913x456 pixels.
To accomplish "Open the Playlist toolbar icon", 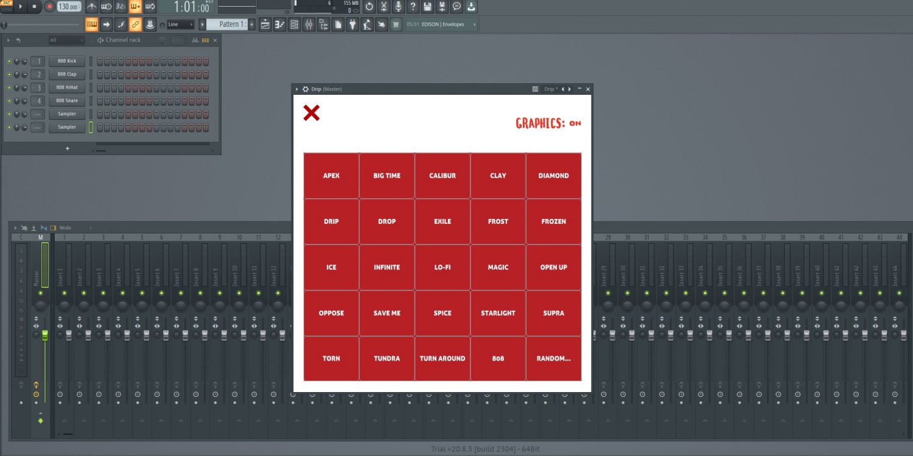I will coord(265,24).
